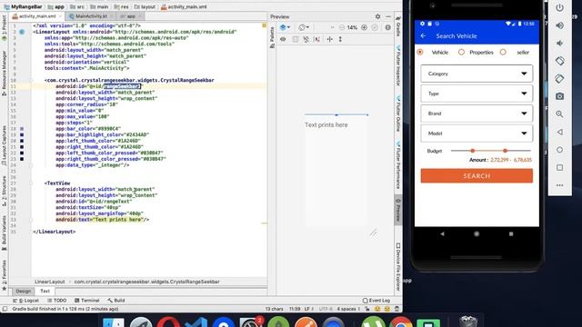
Task: Take emulator screenshot with camera icon
Action: pyautogui.click(x=560, y=96)
